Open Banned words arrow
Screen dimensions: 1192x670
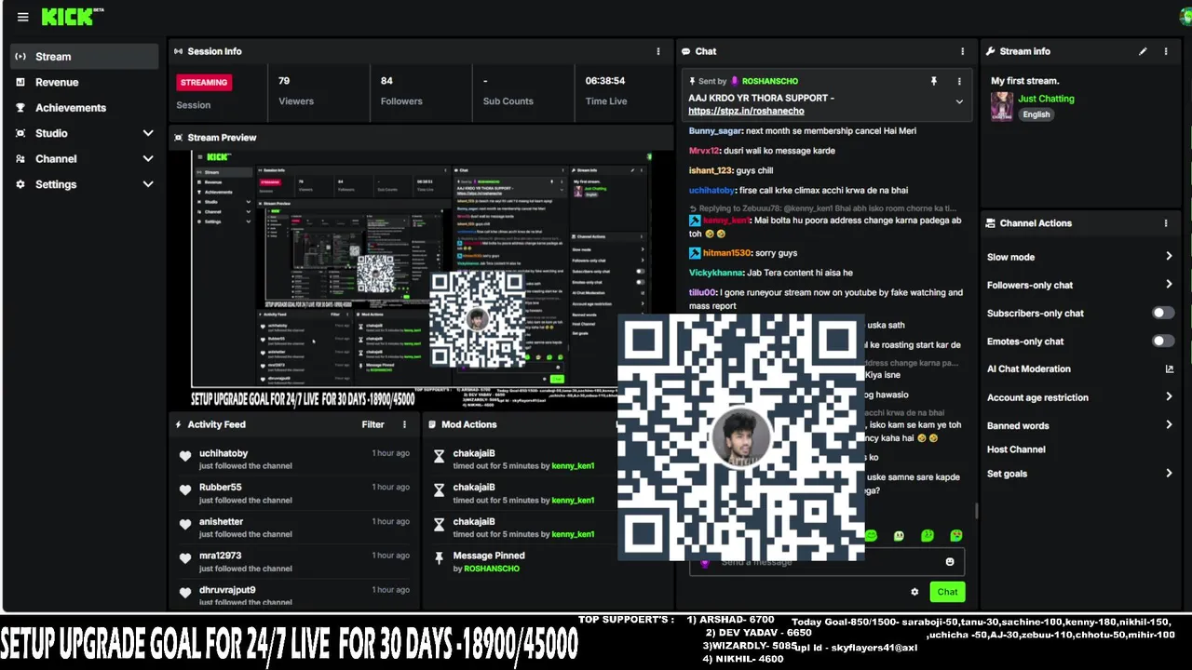tap(1169, 425)
